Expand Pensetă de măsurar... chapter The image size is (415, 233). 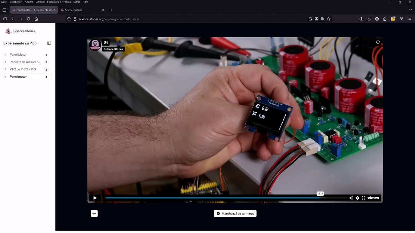[x=28, y=62]
